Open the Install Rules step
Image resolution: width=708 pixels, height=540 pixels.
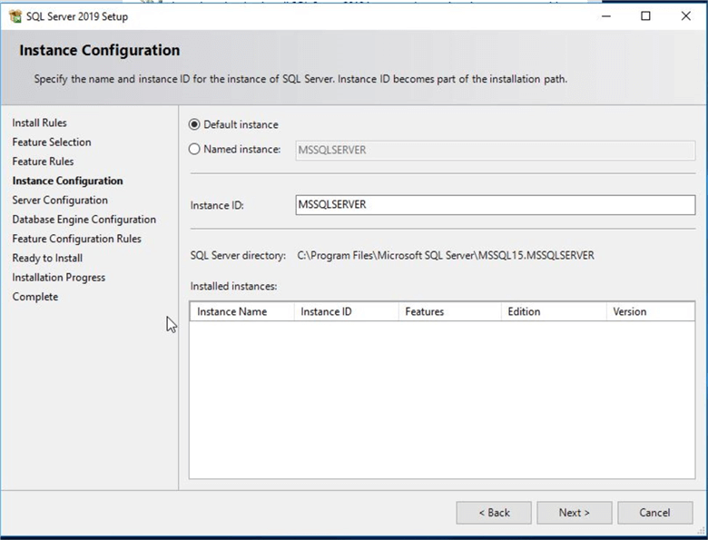39,123
